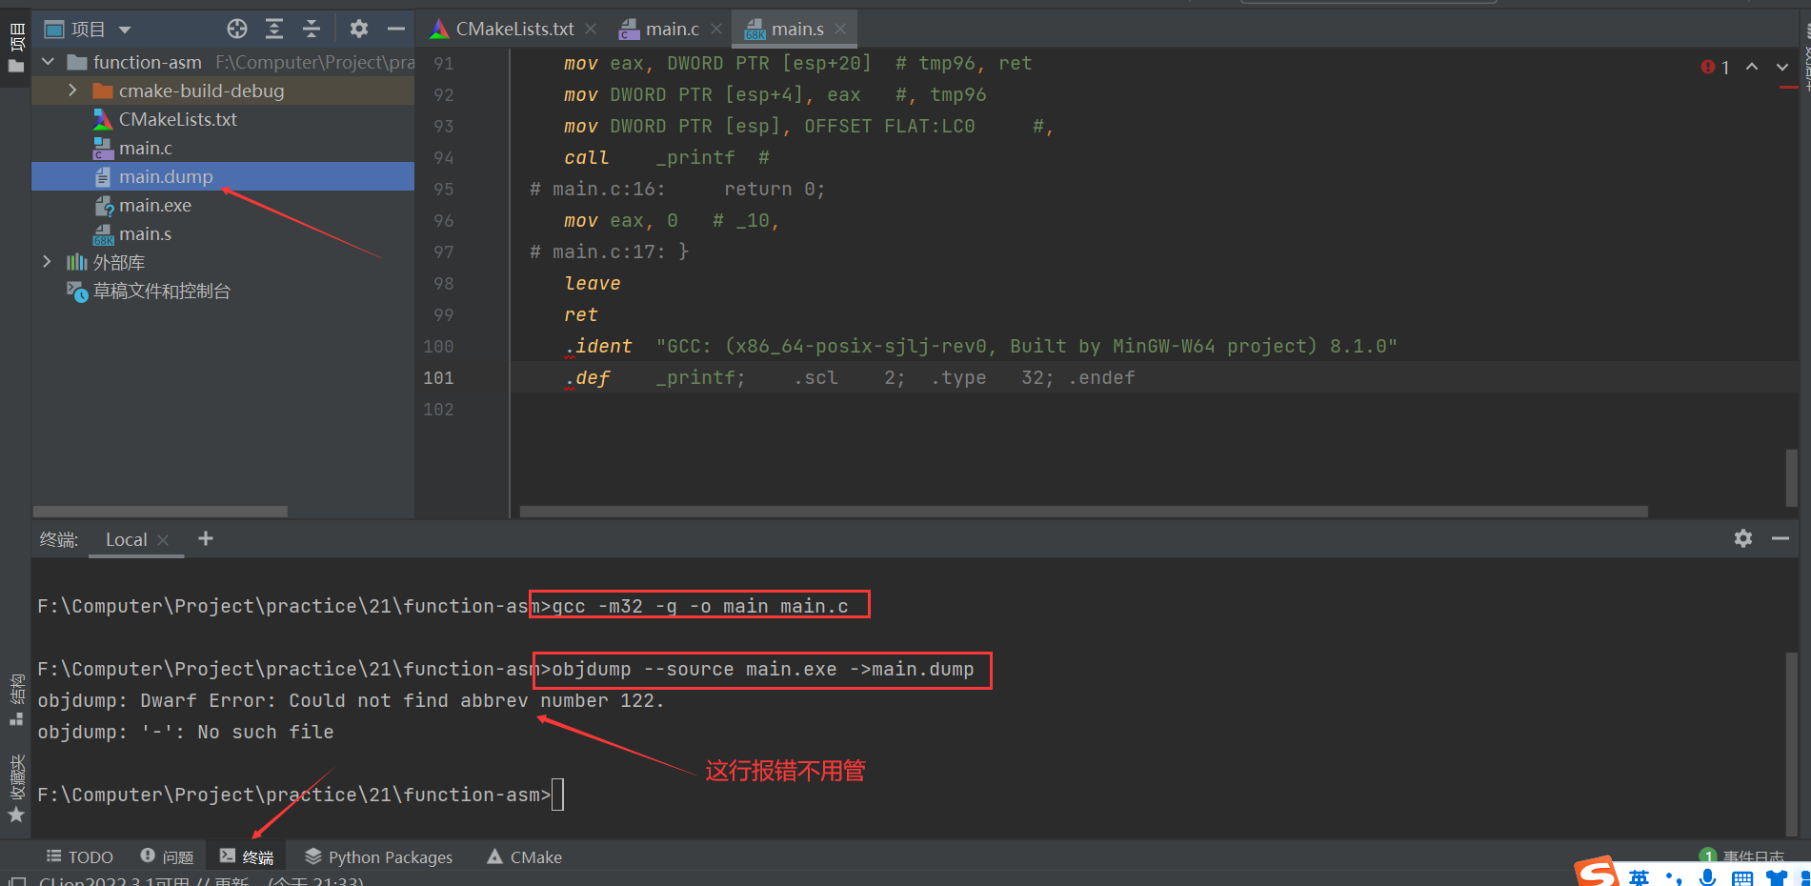Click the error indicator showing 1 problem
Screen dimensions: 1811x886
1715,67
